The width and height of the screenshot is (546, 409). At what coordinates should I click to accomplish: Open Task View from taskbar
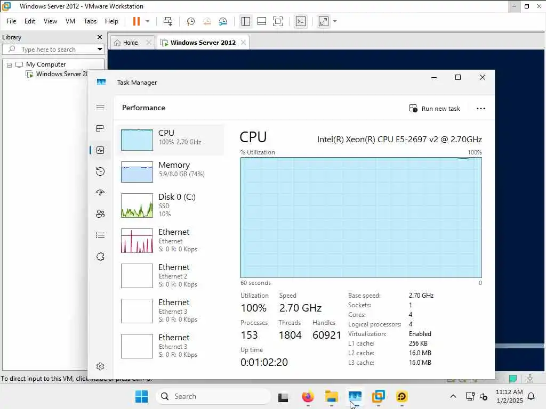(283, 396)
